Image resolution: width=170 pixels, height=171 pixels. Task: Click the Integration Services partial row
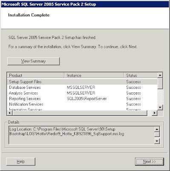[82, 109]
